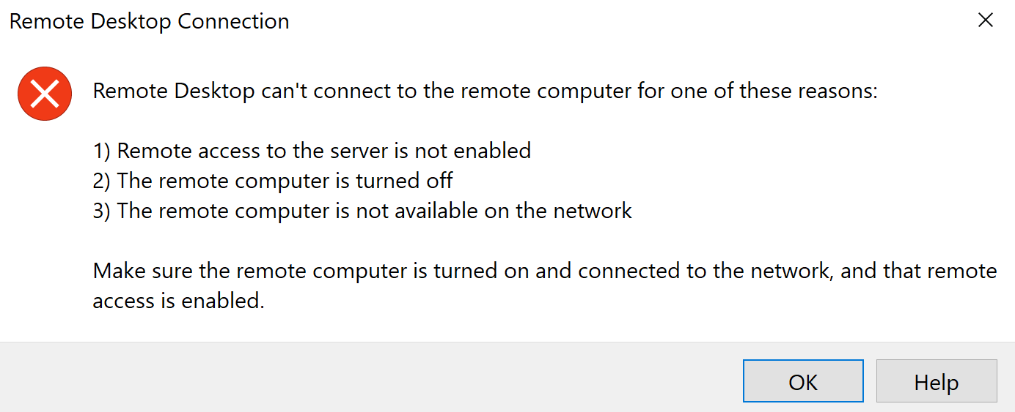Click the "access is enabled." last line
The image size is (1015, 412).
click(178, 301)
